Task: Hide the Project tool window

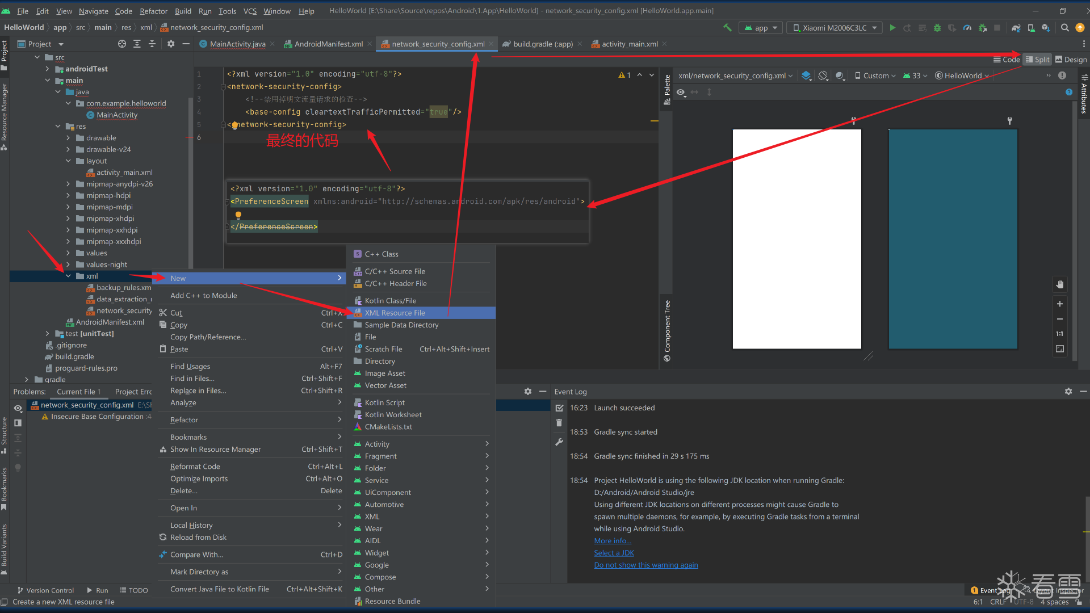Action: pos(186,44)
